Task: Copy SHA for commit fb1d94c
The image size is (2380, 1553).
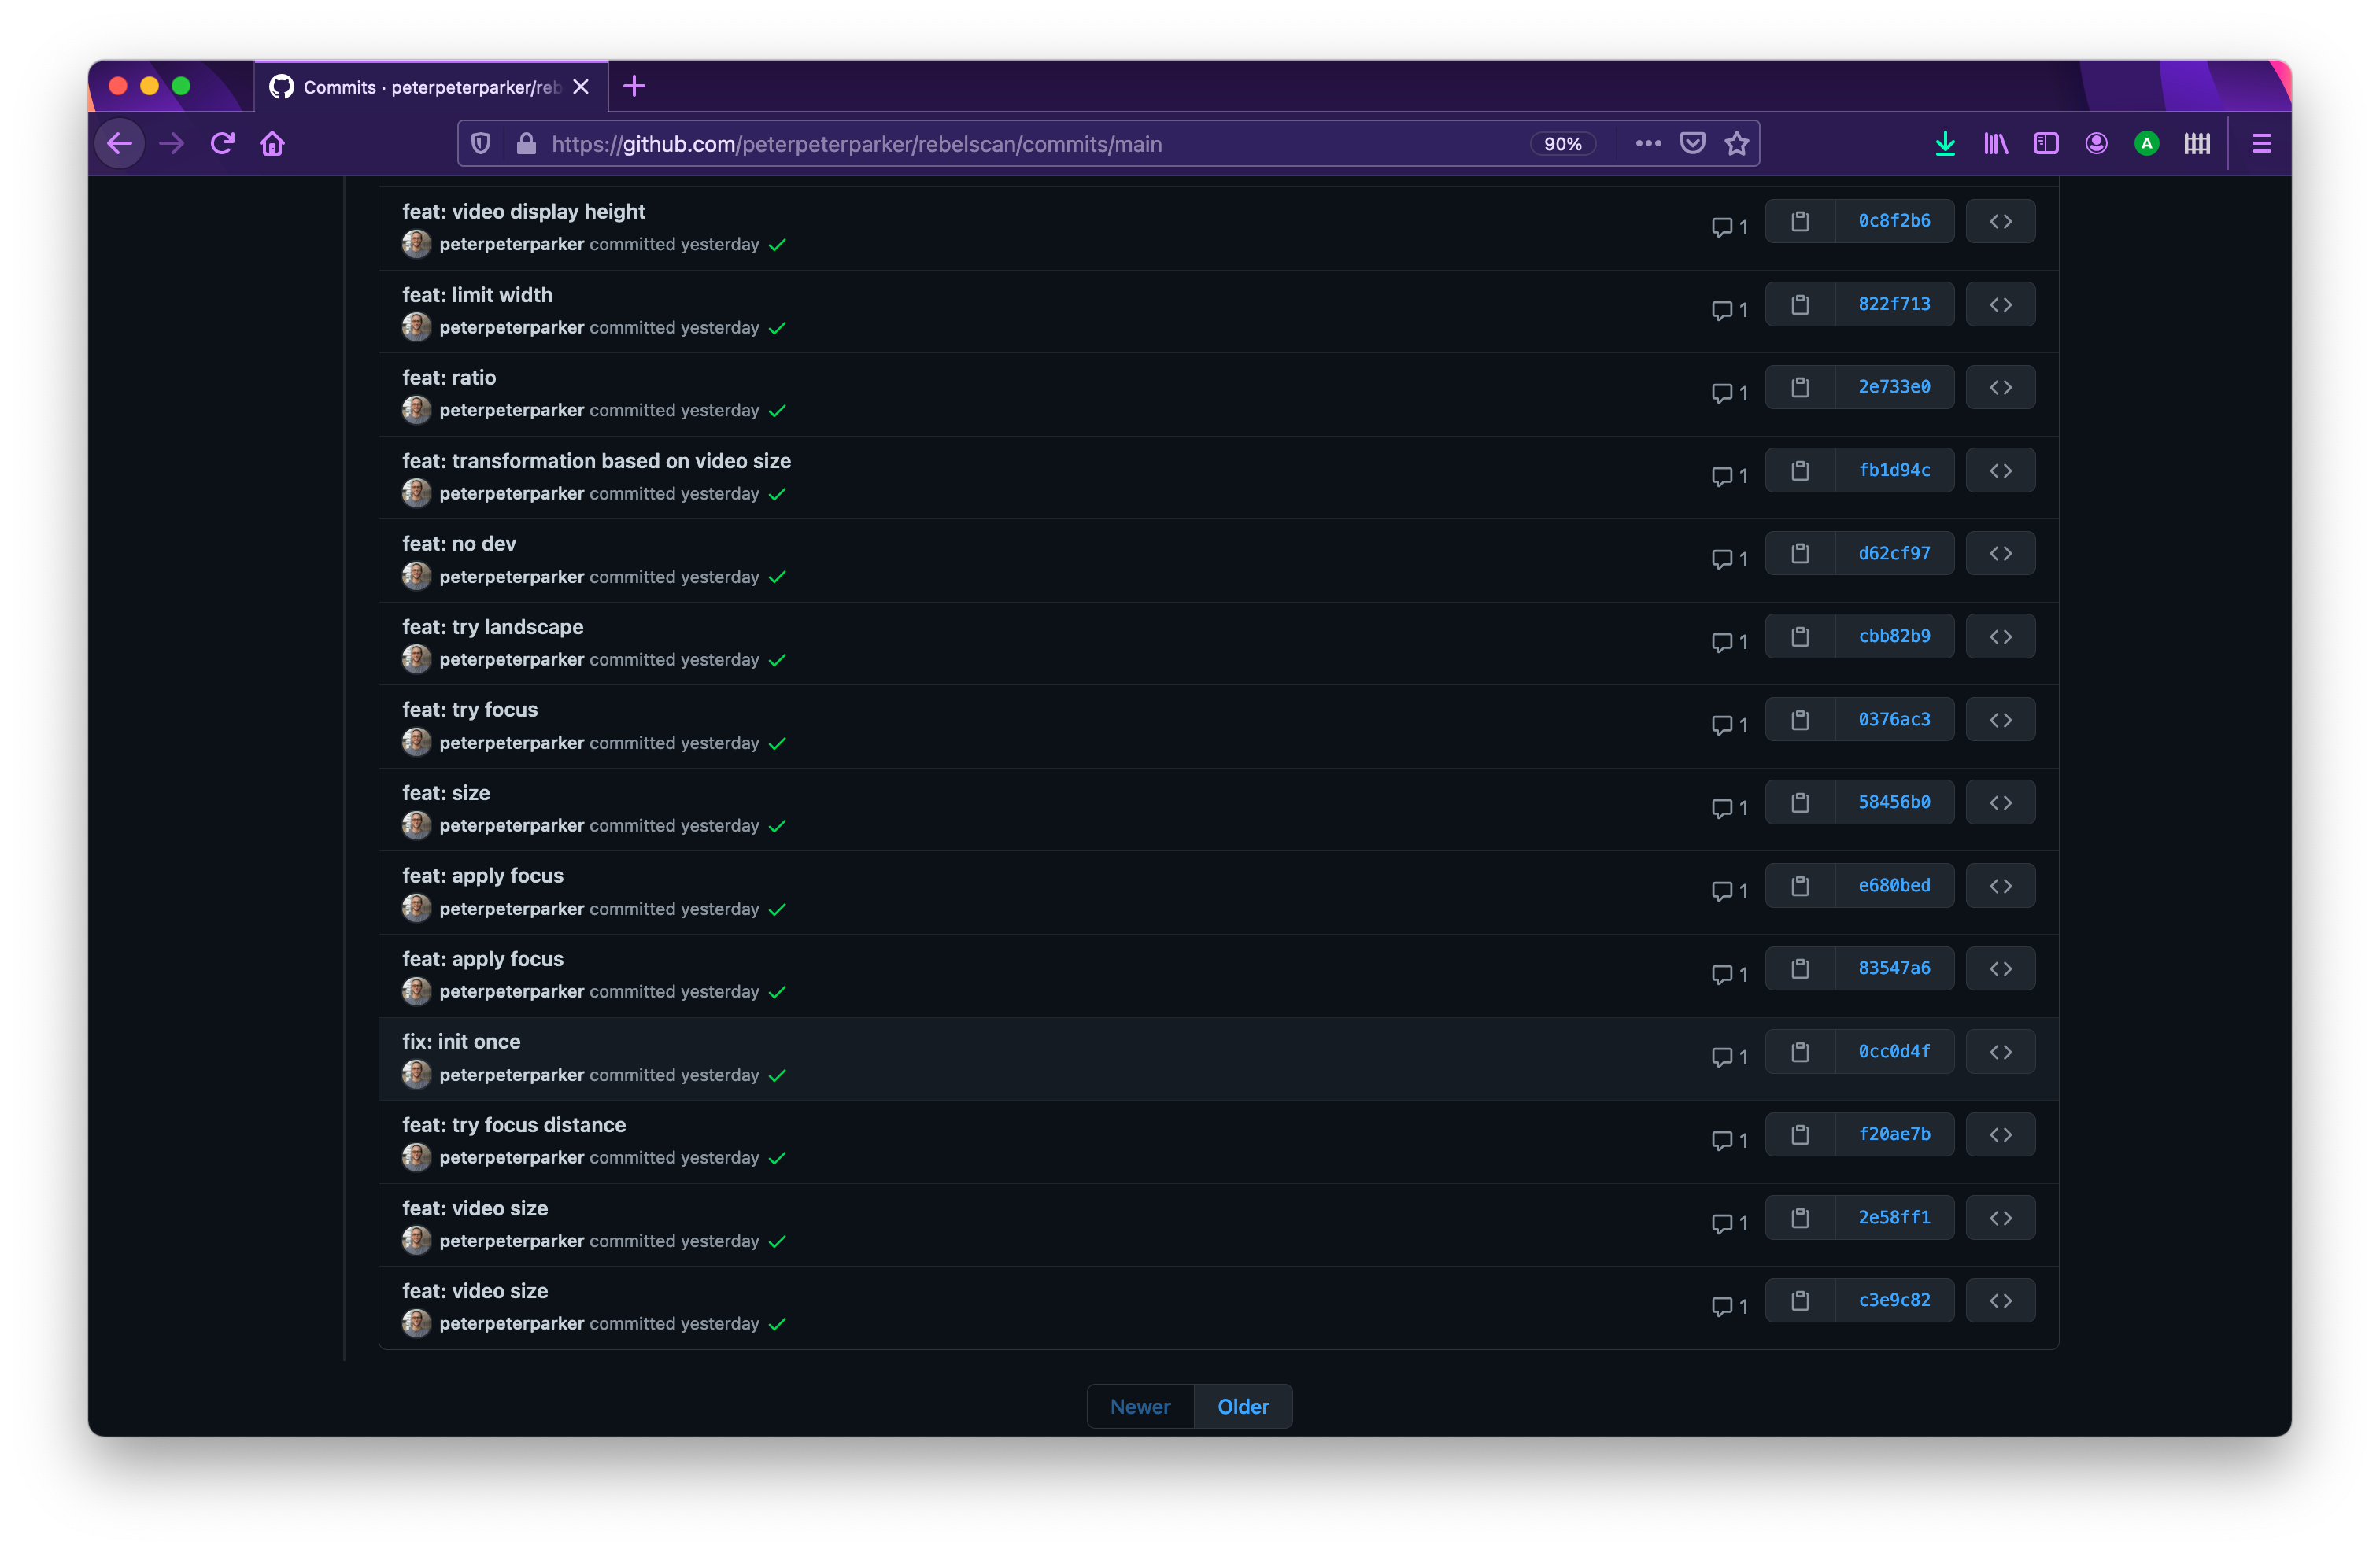Action: 1800,470
